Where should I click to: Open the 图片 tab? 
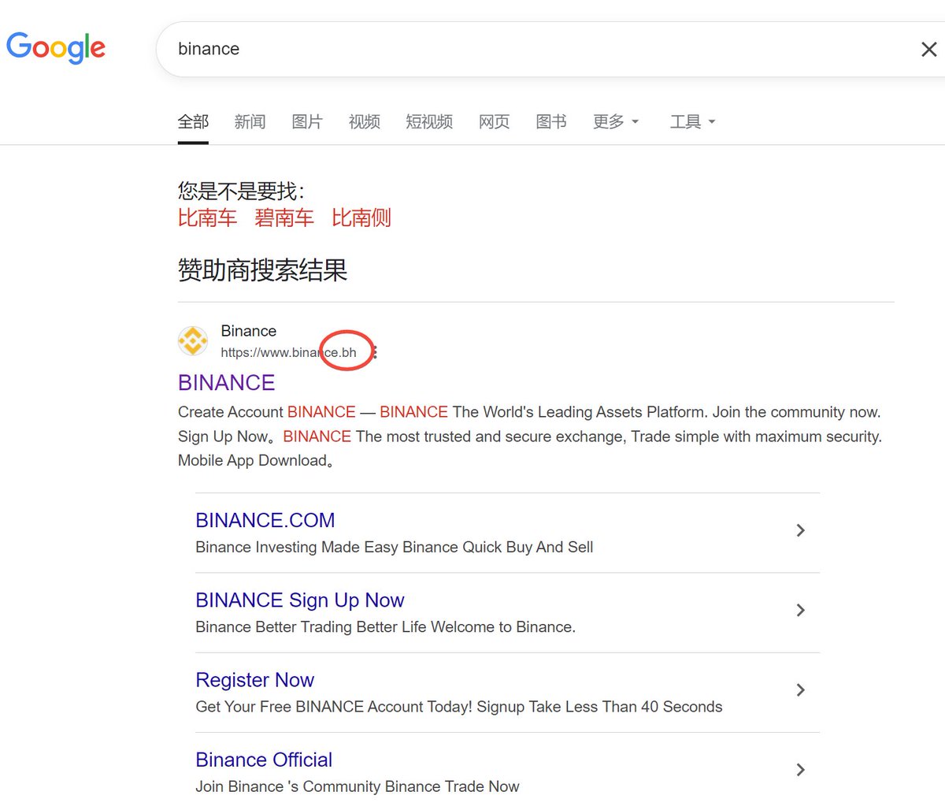click(307, 121)
